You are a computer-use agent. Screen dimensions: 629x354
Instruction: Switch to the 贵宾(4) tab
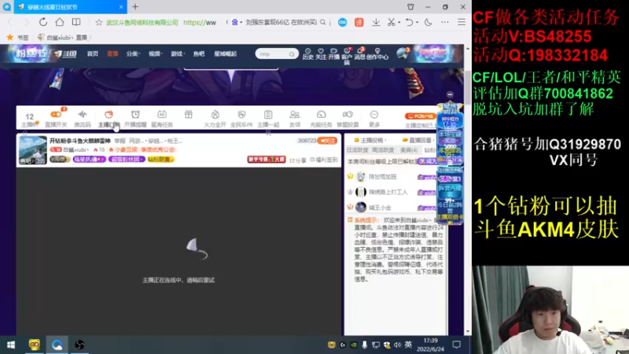tap(408, 150)
